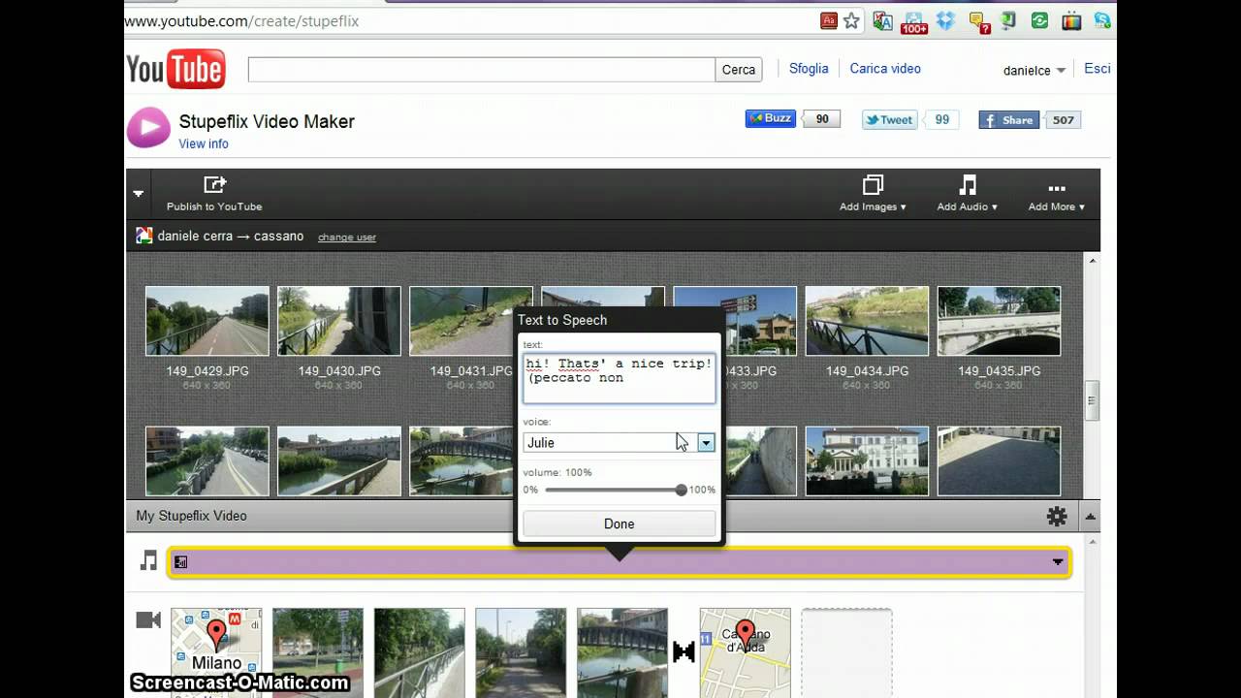This screenshot has width=1241, height=698.
Task: Open the purple audio track dropdown arrow
Action: coord(1058,562)
